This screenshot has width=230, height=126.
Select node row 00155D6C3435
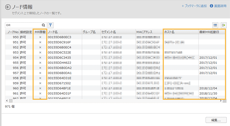115,58
